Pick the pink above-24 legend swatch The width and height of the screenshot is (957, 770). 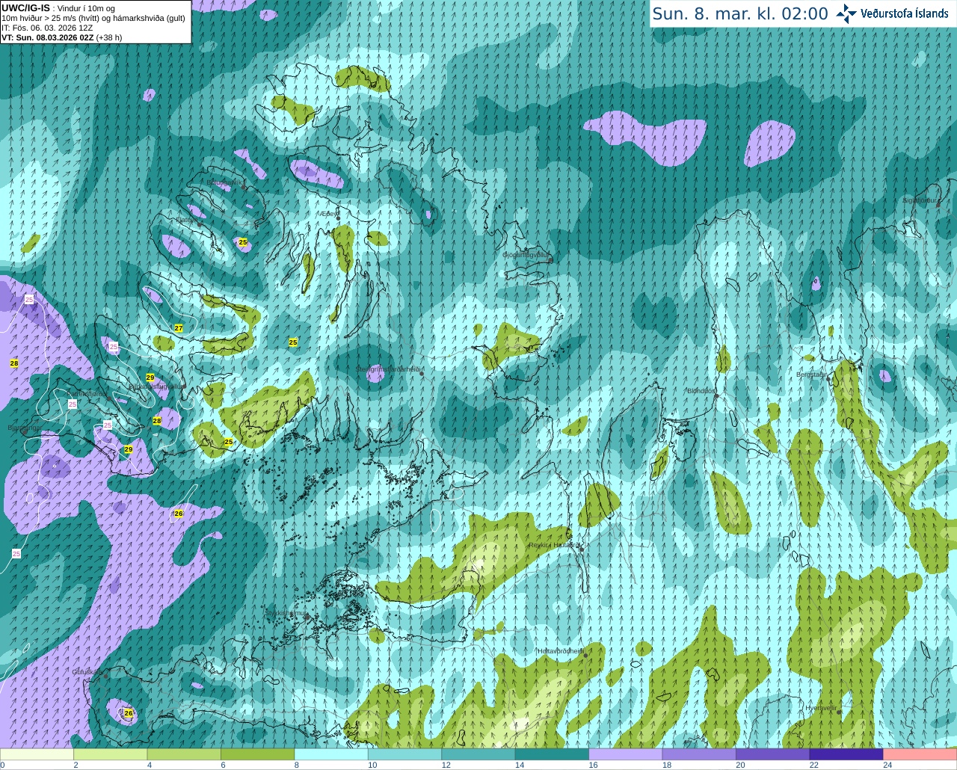click(x=920, y=754)
